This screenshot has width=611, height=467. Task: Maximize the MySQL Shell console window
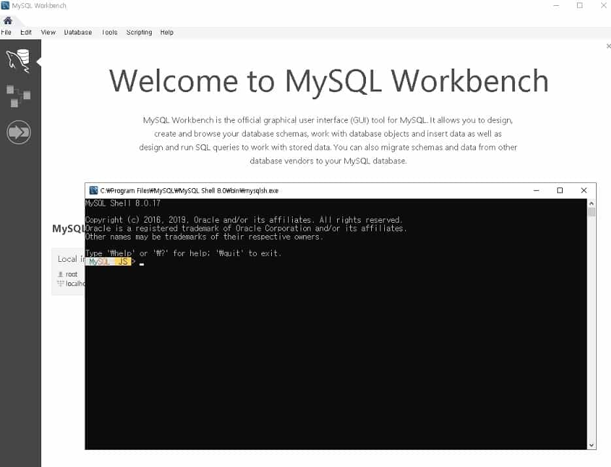tap(559, 191)
